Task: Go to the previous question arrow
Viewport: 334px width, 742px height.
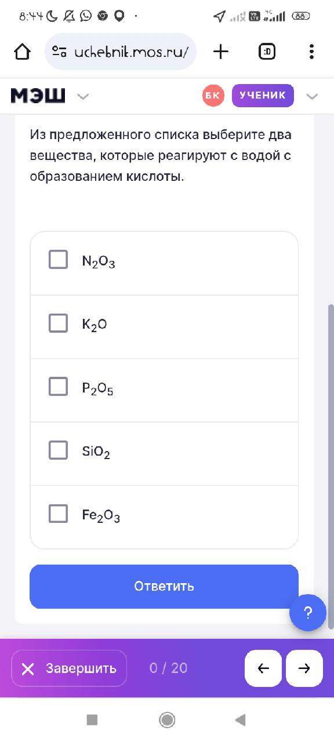Action: click(263, 668)
